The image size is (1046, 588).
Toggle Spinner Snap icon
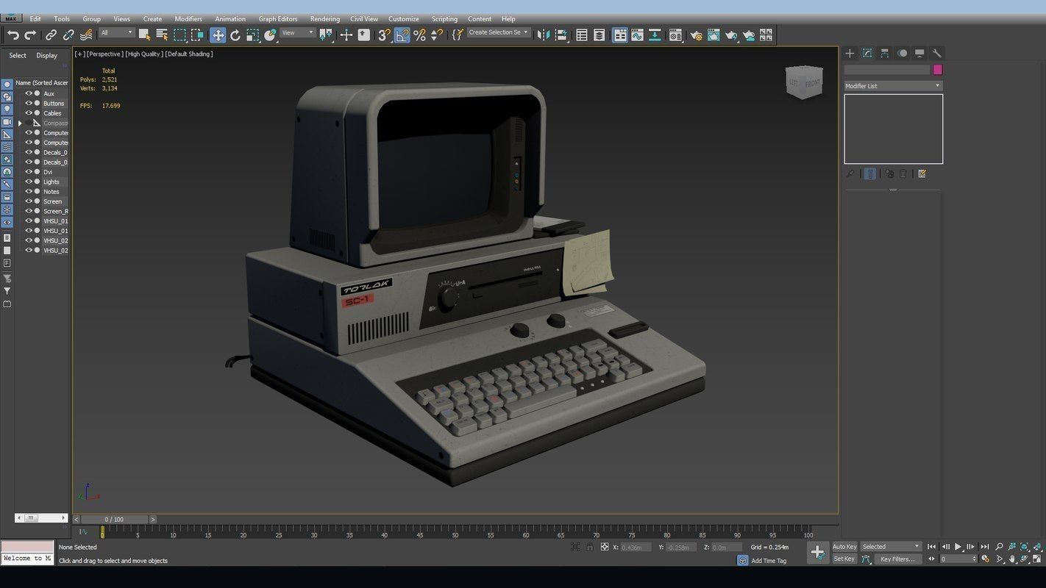(x=437, y=35)
